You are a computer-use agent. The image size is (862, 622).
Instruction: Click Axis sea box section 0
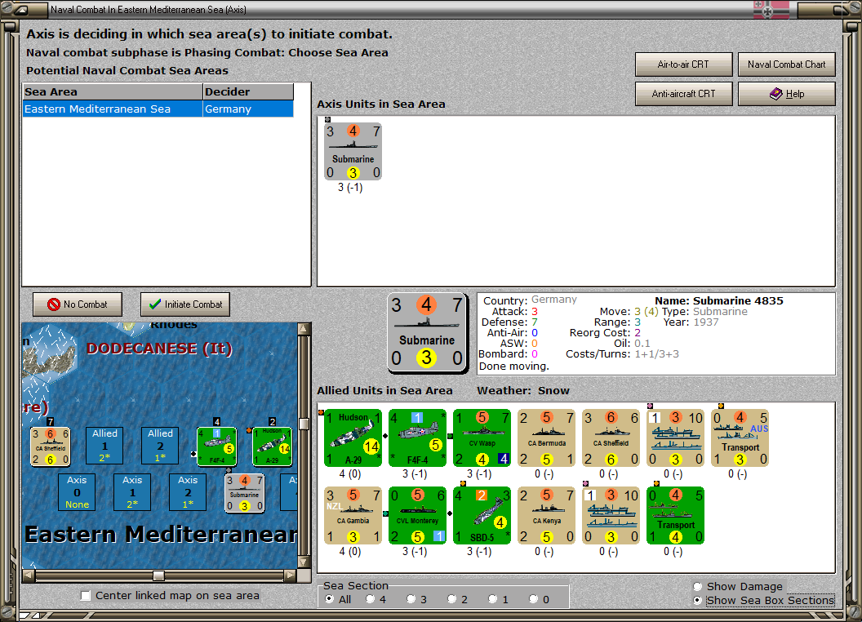77,492
